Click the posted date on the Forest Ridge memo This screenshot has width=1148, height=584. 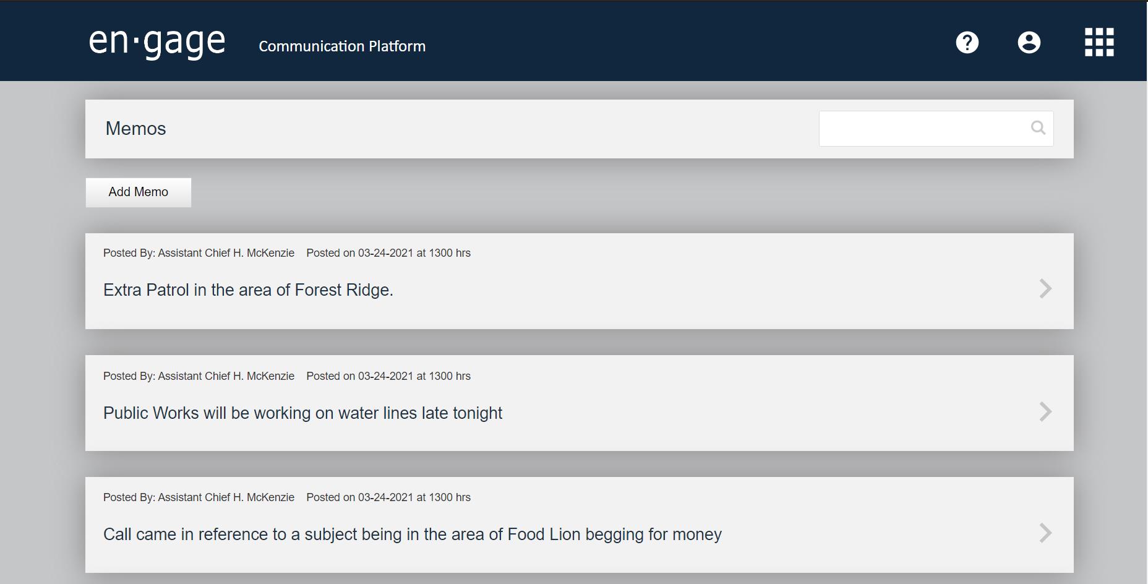[x=388, y=253]
